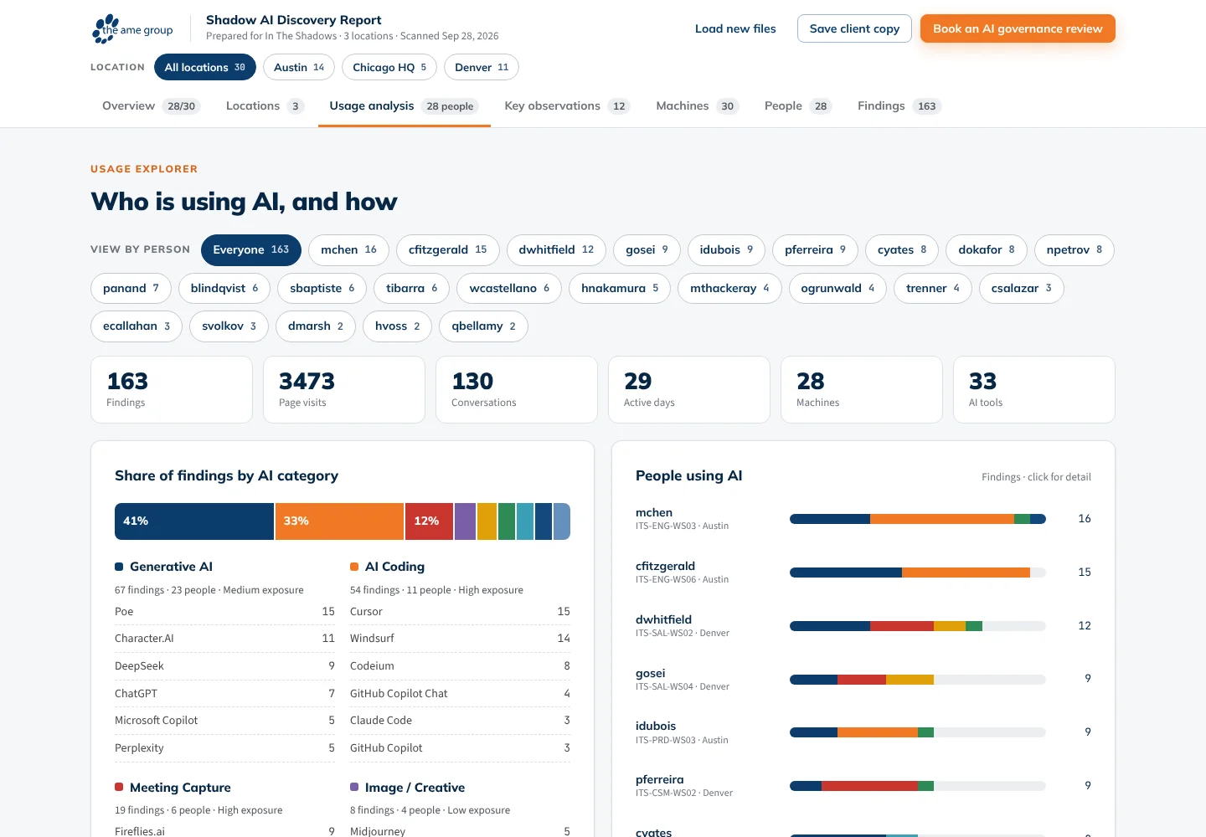Click the Generative AI blue category marker
The image size is (1206, 837).
(119, 567)
